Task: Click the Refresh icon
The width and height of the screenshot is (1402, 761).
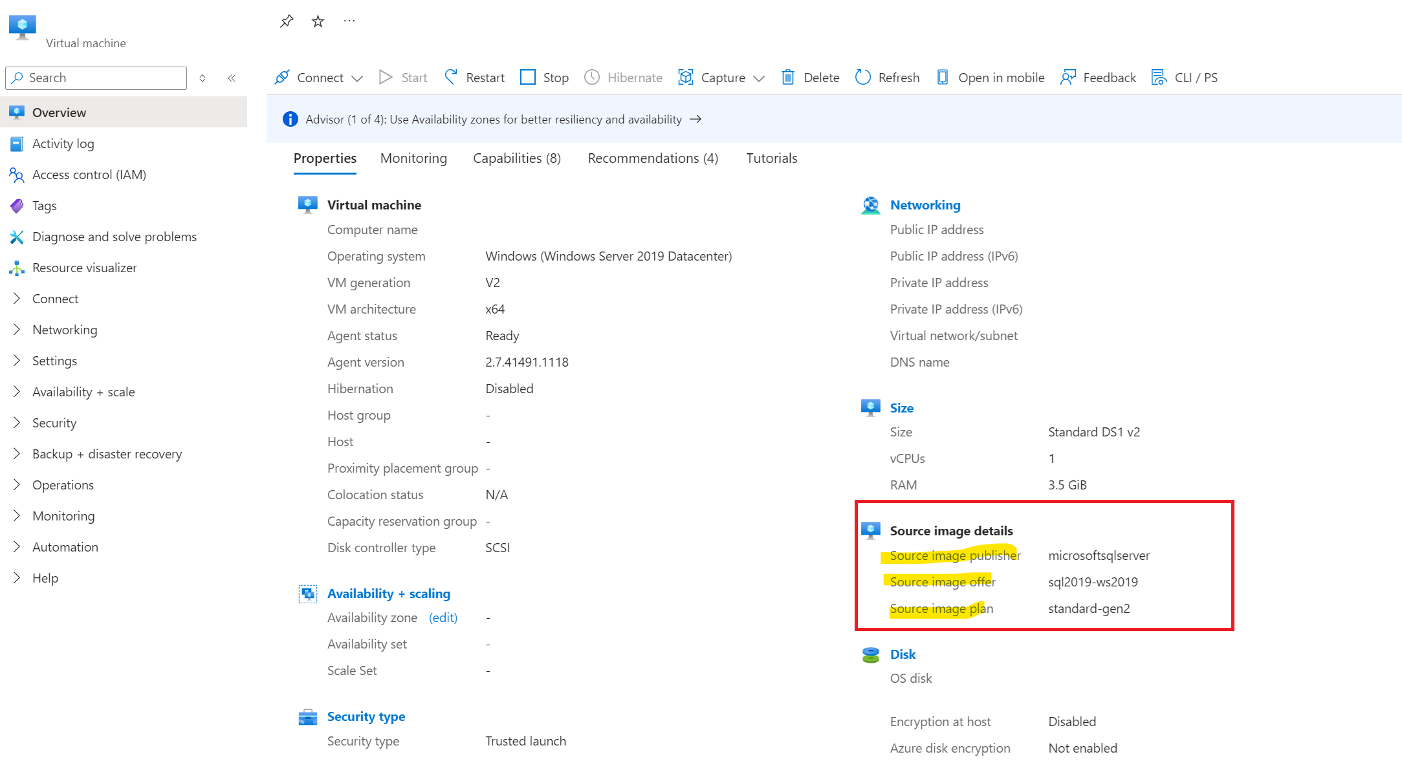Action: (x=863, y=78)
